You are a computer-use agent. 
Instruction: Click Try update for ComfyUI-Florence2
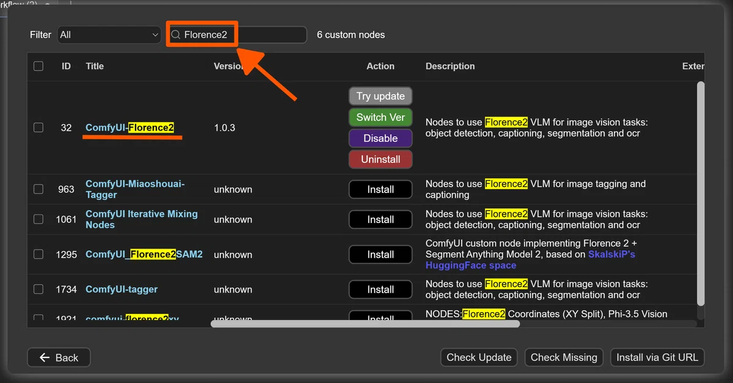click(x=381, y=96)
